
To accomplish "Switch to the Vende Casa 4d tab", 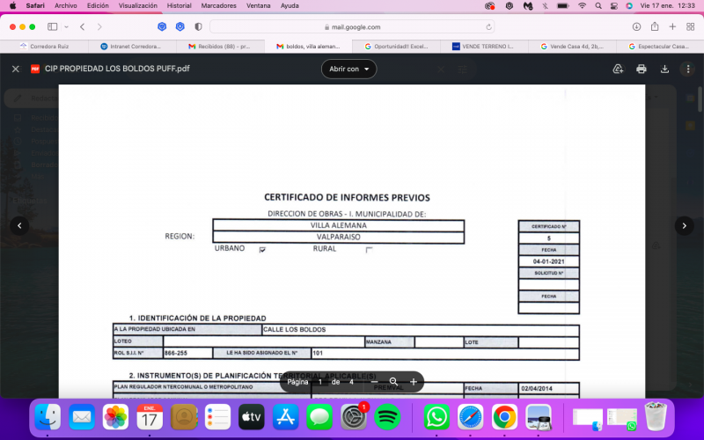I will [x=572, y=47].
